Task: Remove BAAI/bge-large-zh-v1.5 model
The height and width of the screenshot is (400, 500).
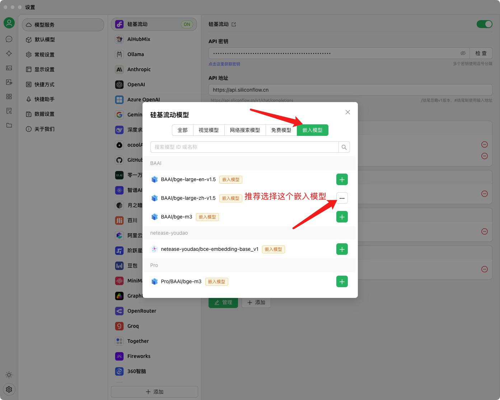Action: click(x=342, y=198)
